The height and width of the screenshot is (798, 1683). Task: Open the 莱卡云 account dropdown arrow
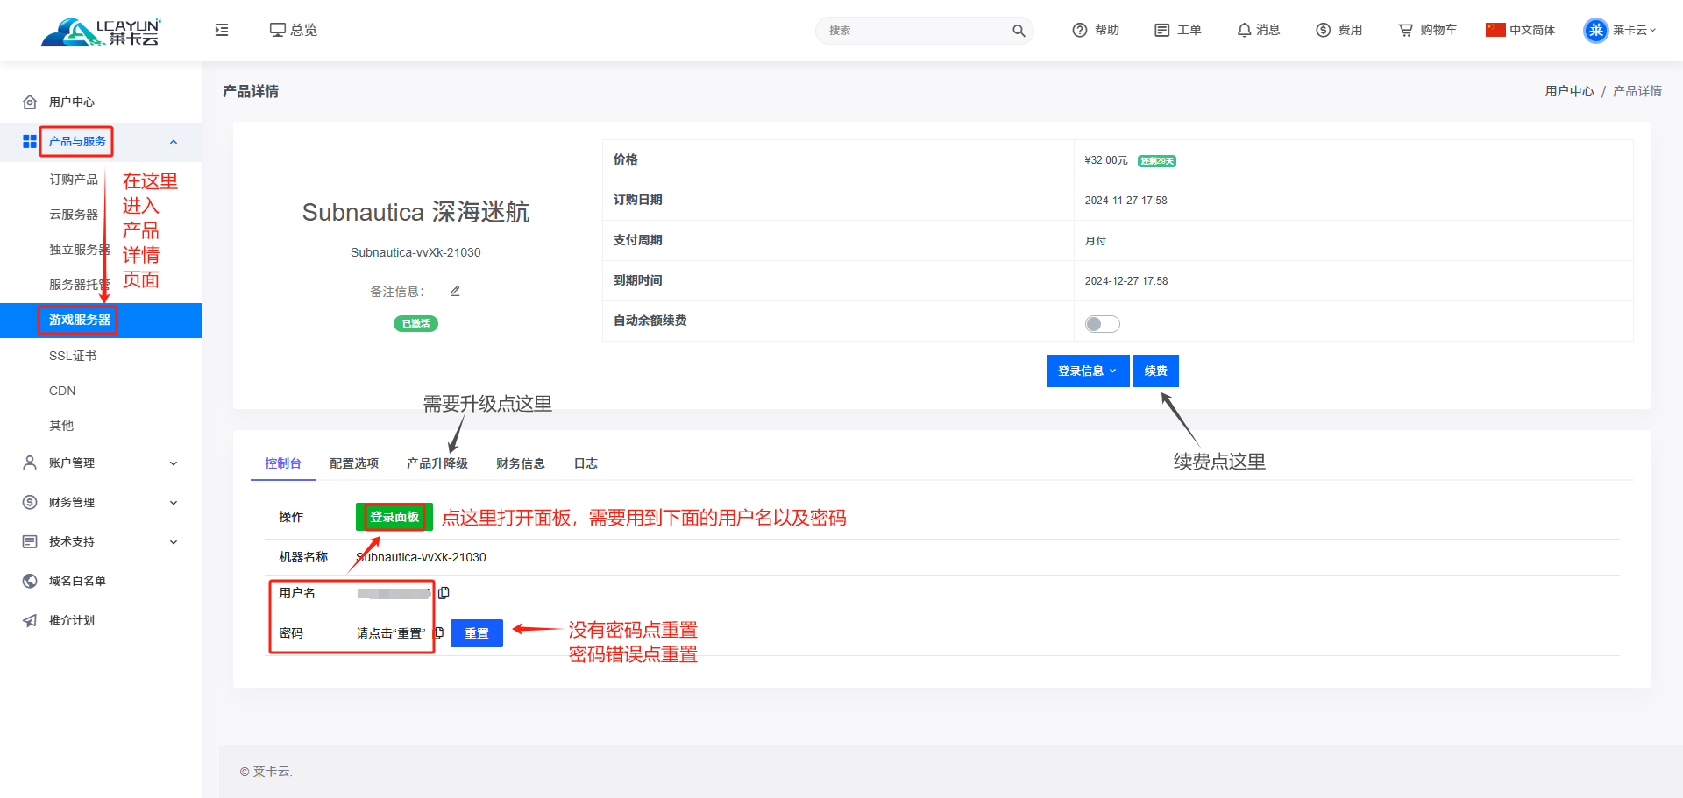tap(1653, 30)
